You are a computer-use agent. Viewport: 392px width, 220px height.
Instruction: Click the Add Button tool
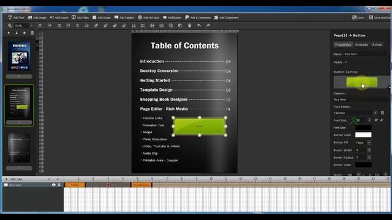click(x=172, y=18)
